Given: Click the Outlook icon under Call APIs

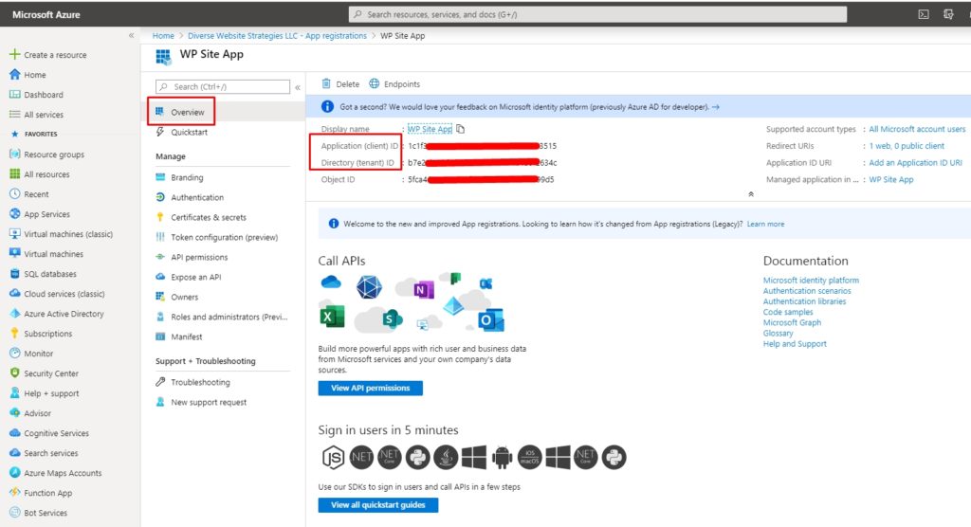Looking at the screenshot, I should [490, 320].
